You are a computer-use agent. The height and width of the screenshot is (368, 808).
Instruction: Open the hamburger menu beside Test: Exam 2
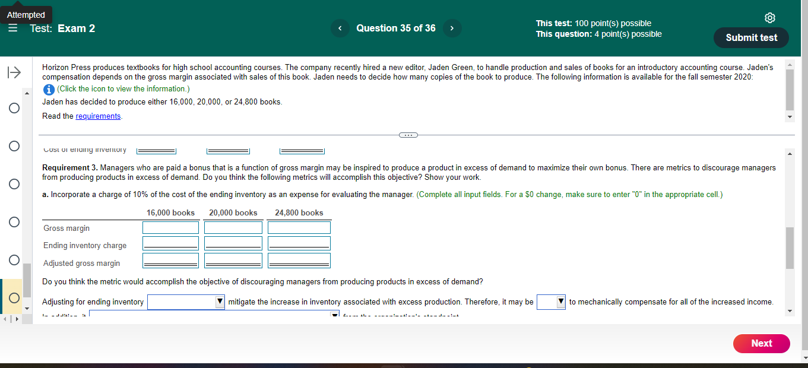(x=12, y=27)
